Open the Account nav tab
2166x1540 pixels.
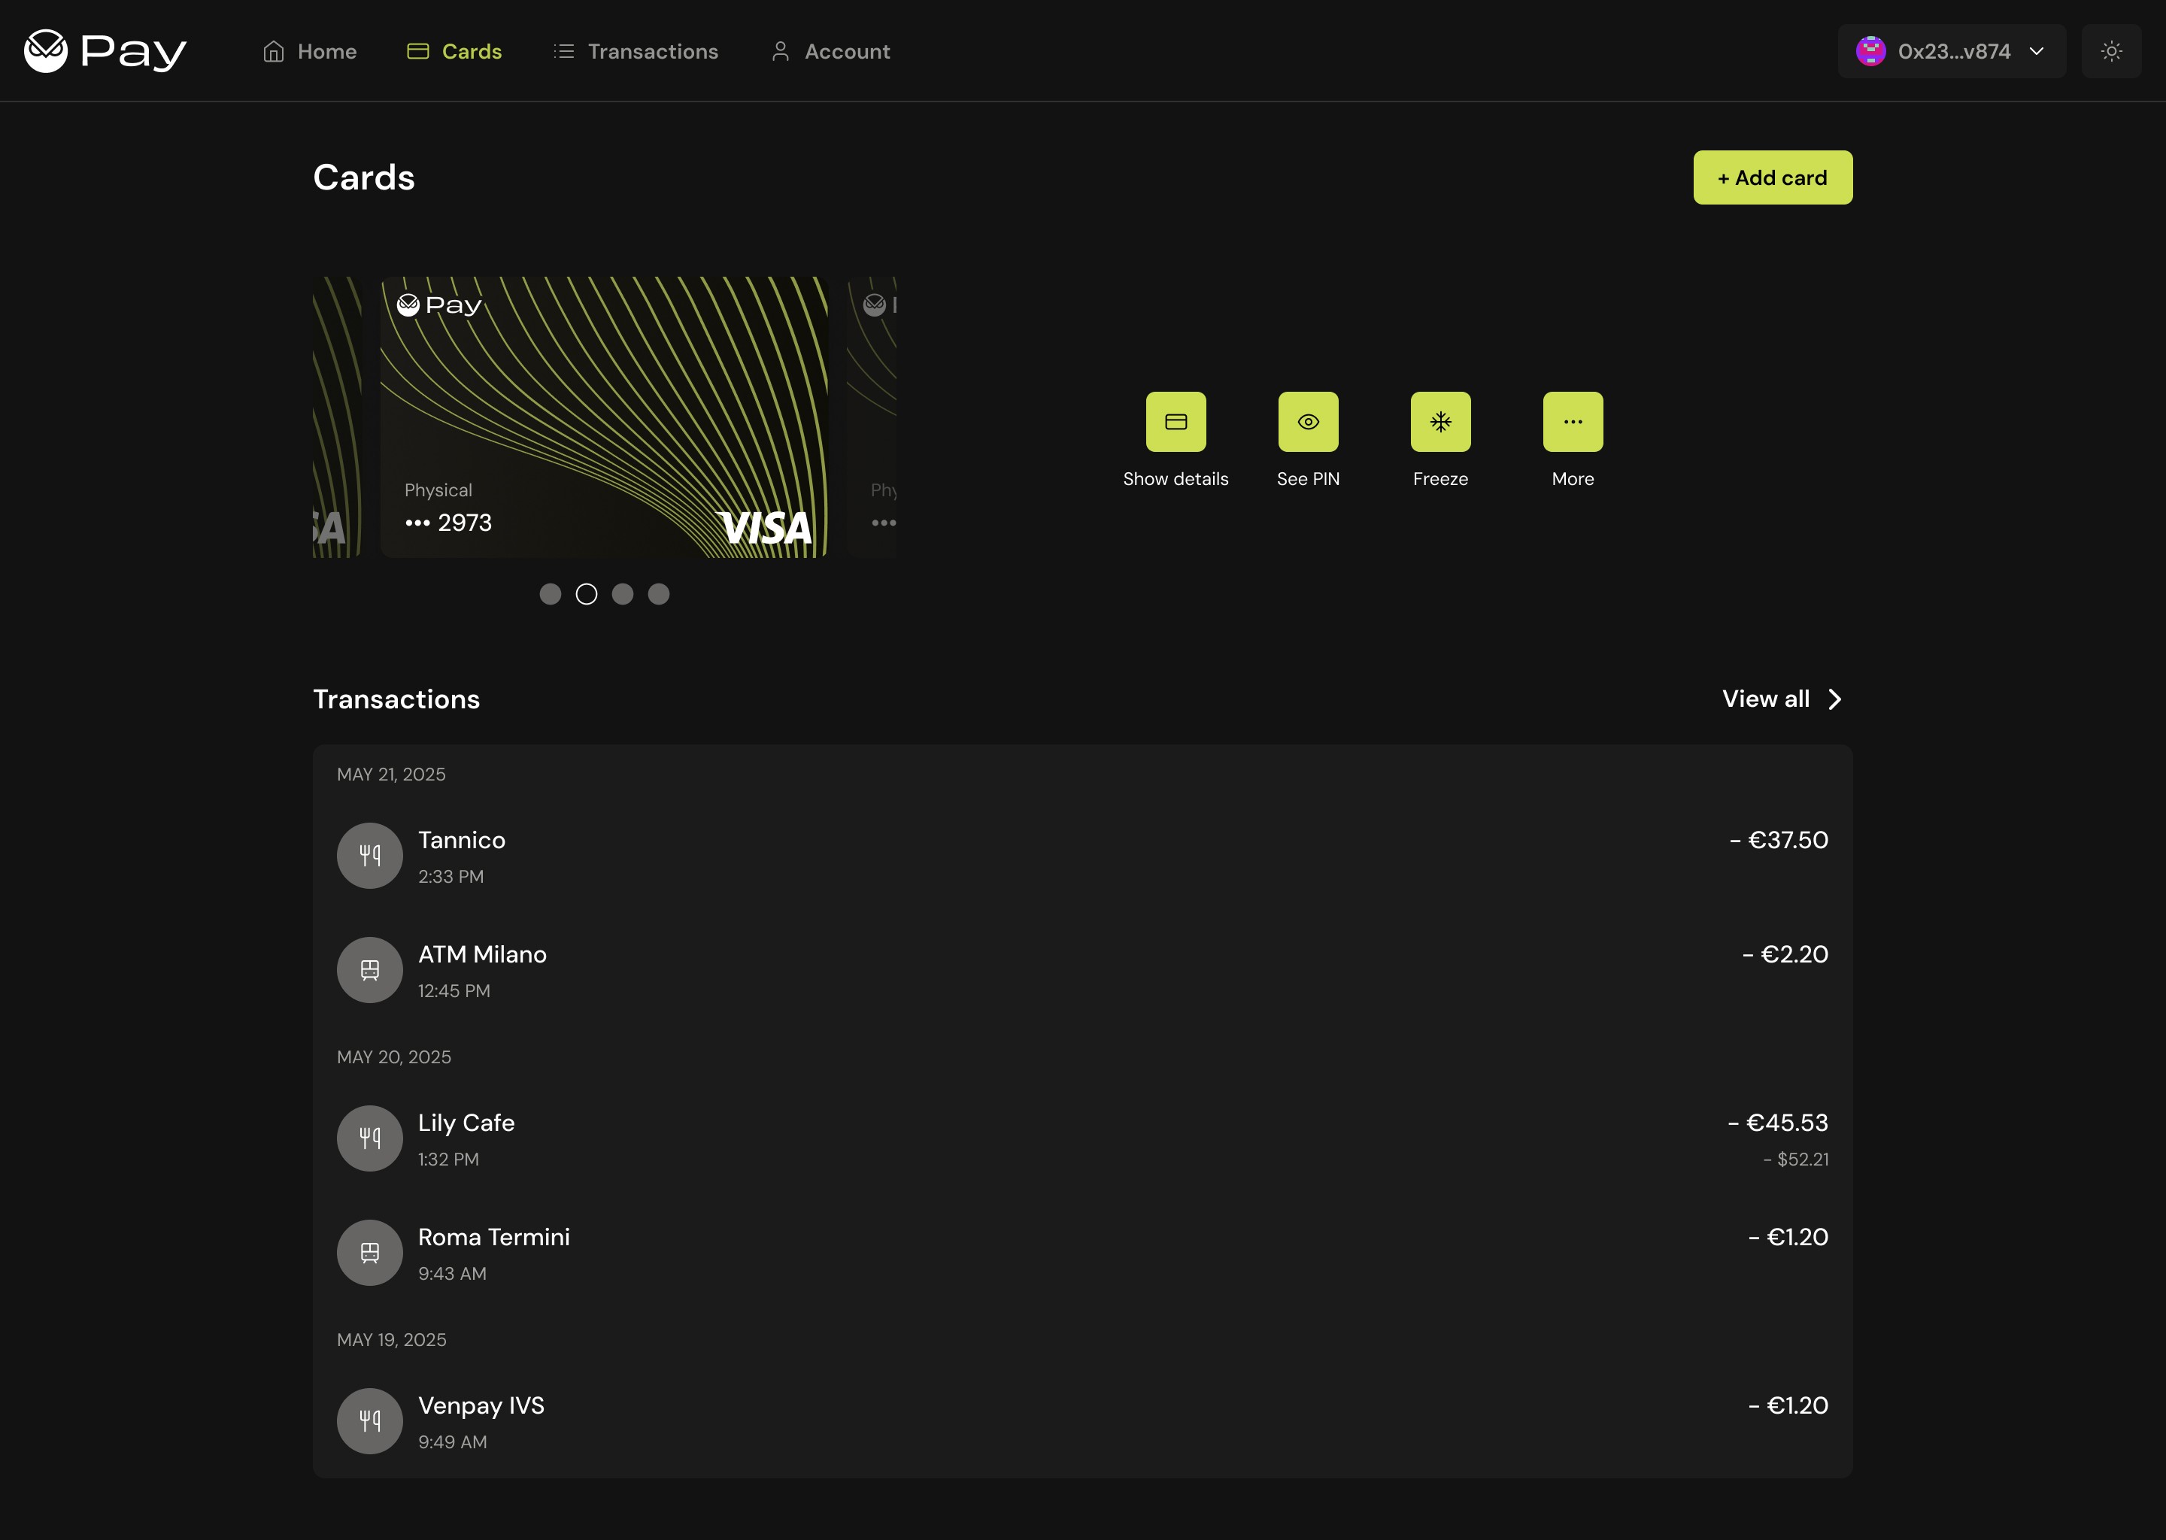(831, 51)
